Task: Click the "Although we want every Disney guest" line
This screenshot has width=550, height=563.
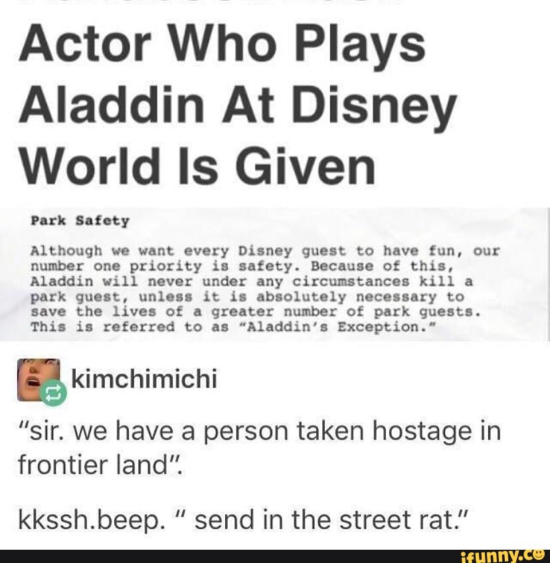Action: click(x=265, y=251)
